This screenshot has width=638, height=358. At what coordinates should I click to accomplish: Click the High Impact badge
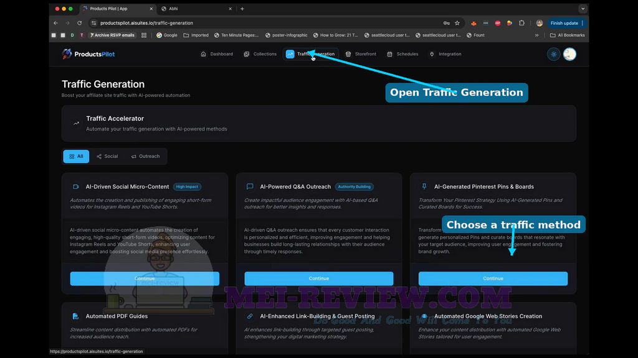pyautogui.click(x=187, y=186)
